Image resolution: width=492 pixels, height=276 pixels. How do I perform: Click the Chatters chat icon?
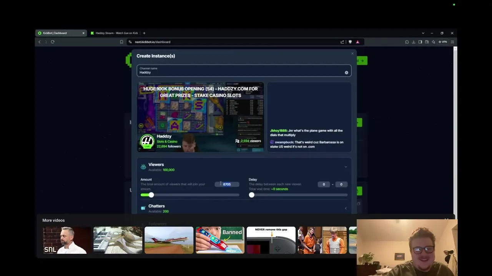point(143,208)
